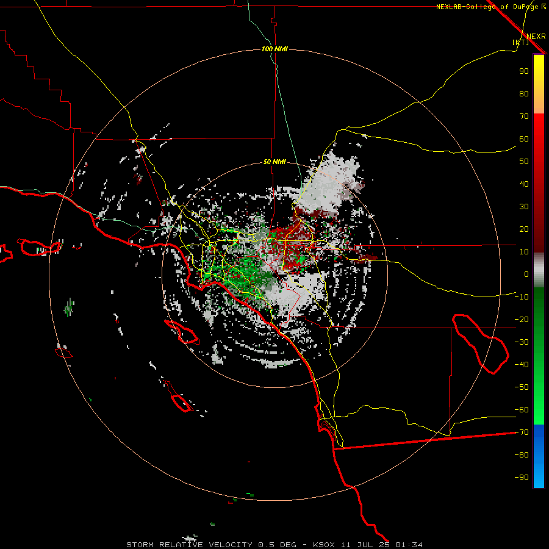This screenshot has height=549, width=549.
Task: Click the 50 value on velocity scale
Action: 524,162
